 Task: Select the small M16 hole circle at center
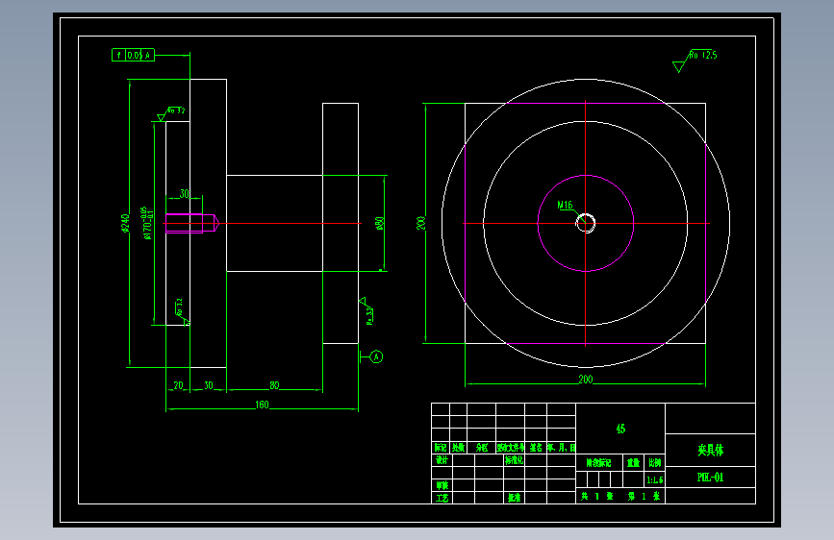[586, 223]
